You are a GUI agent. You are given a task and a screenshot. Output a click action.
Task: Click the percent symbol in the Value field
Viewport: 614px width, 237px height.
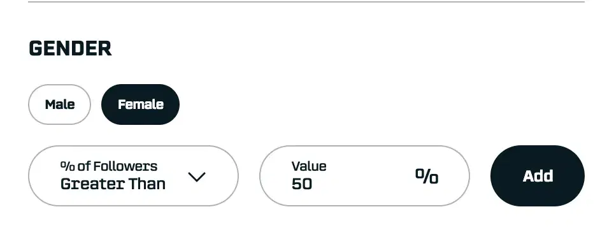point(427,176)
